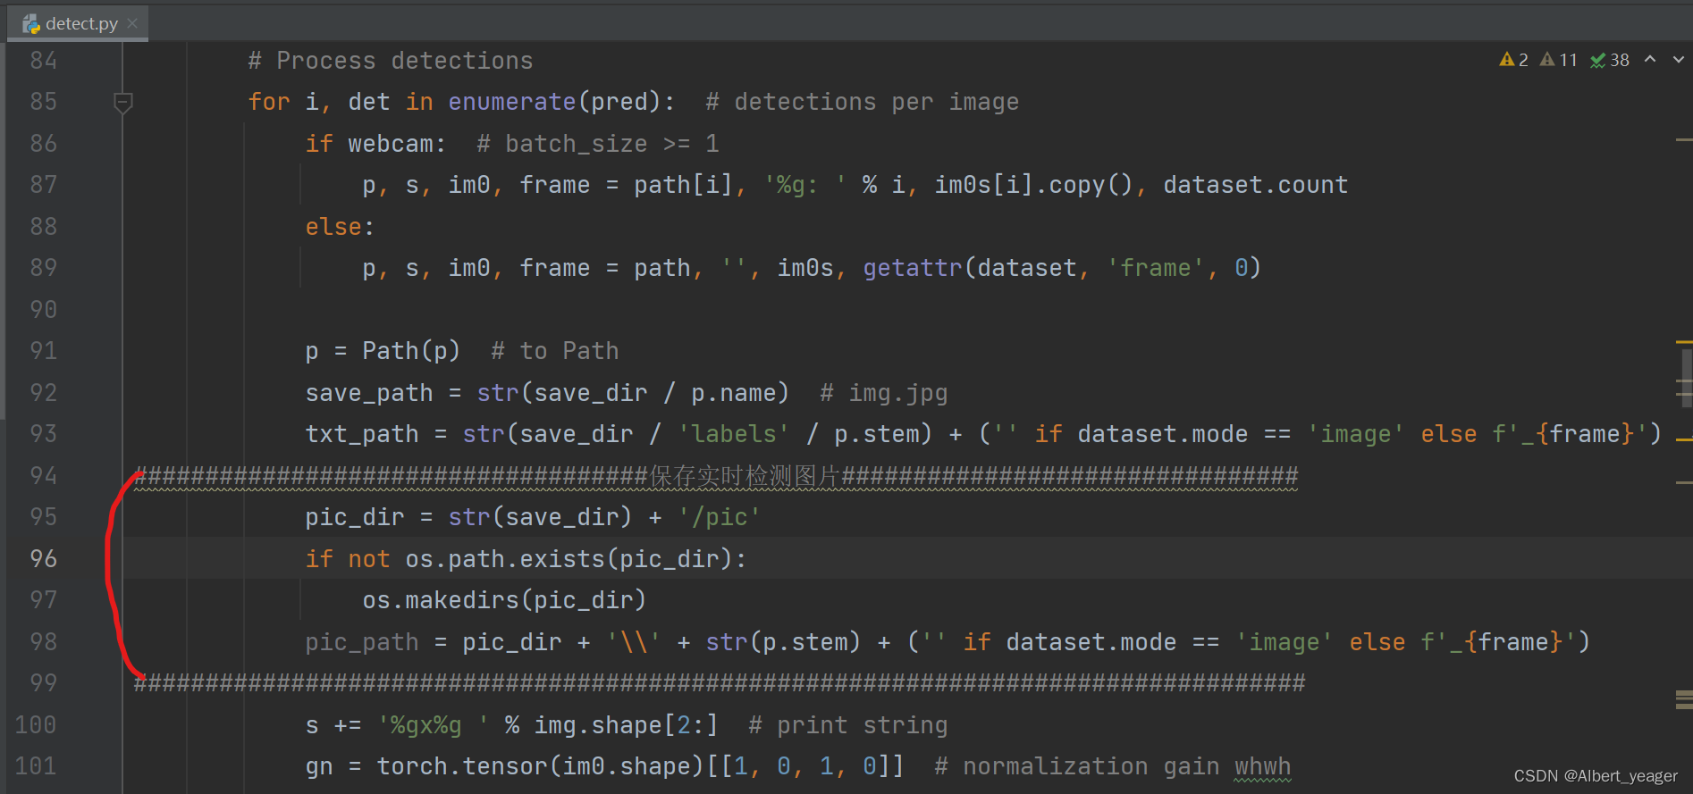Go to previous highlighted error arrow
1693x794 pixels.
coord(1650,60)
